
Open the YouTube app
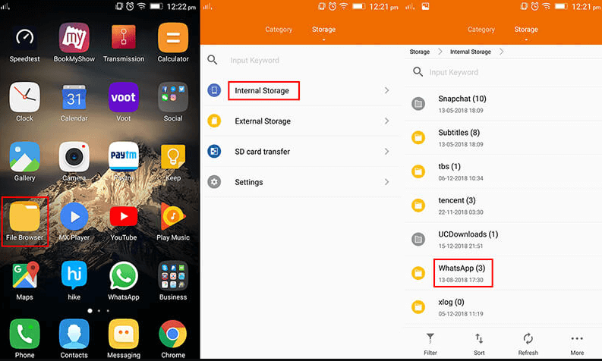124,216
